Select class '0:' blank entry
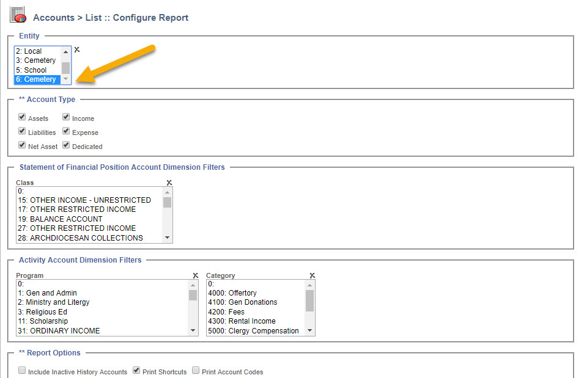Viewport: 581px width, 378px height. click(89, 191)
